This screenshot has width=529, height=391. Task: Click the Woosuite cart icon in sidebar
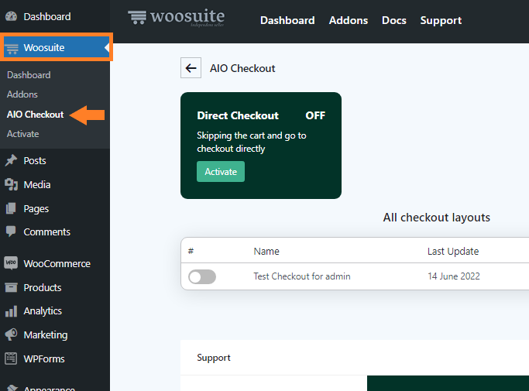(x=12, y=49)
